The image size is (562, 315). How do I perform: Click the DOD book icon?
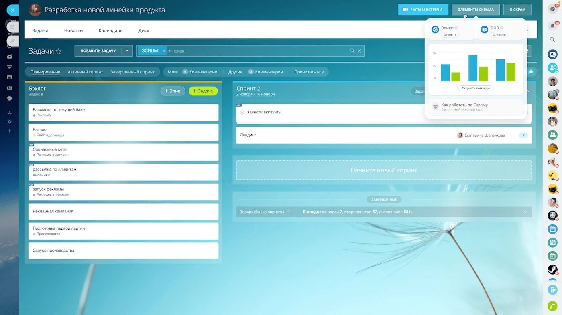(484, 30)
